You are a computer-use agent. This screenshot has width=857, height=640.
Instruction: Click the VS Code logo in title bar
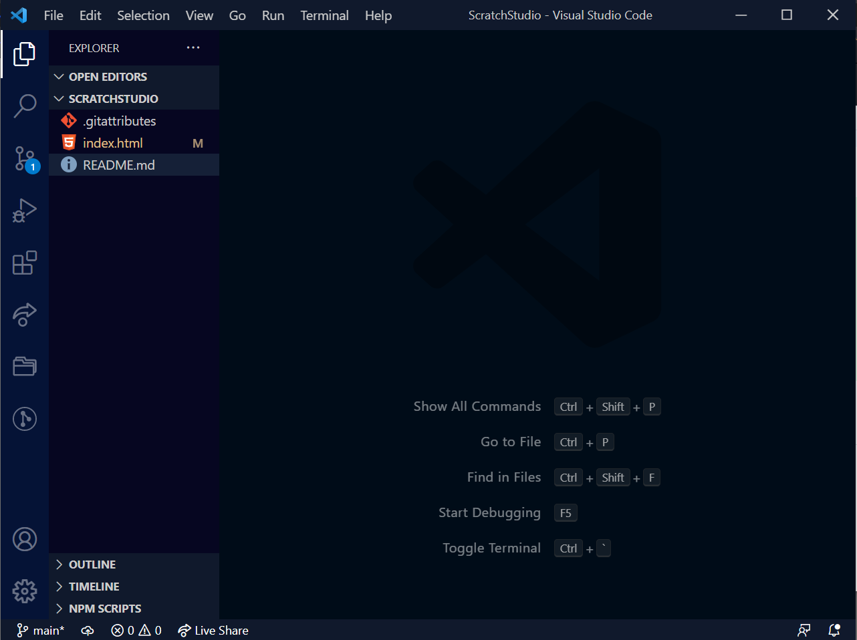coord(19,15)
